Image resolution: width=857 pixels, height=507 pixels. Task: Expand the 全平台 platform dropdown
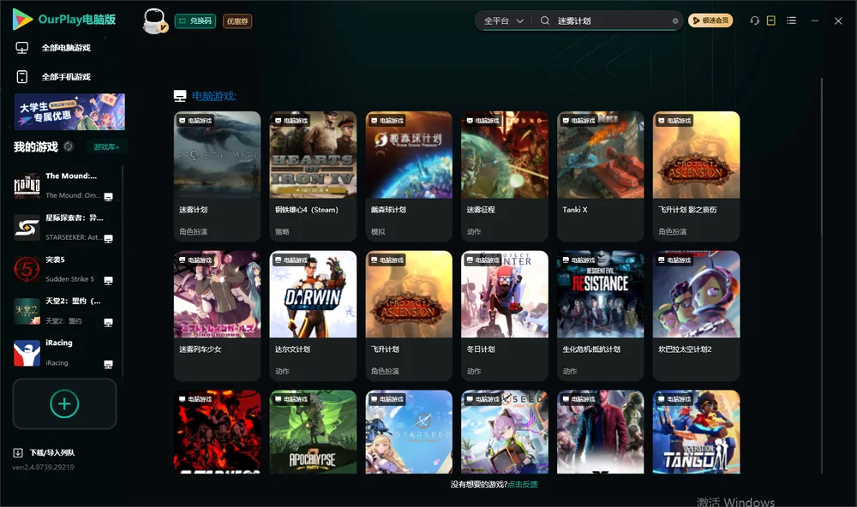pos(503,21)
